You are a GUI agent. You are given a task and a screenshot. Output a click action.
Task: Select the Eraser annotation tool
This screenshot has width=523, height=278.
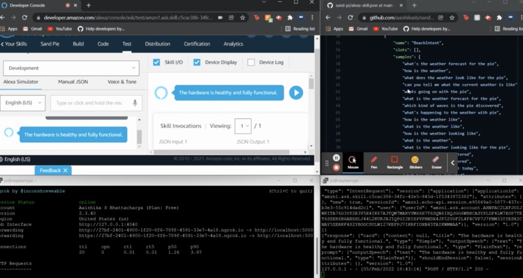click(x=436, y=162)
